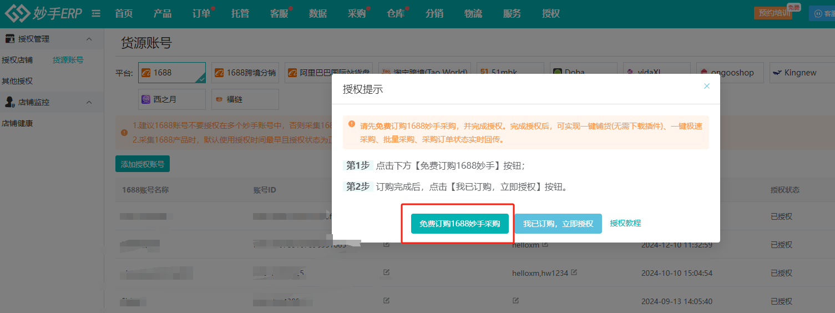835x313 pixels.
Task: Select the 1688跨境分销 platform tab
Action: coord(245,73)
